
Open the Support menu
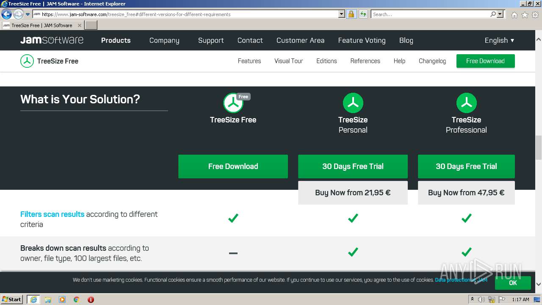pos(211,40)
